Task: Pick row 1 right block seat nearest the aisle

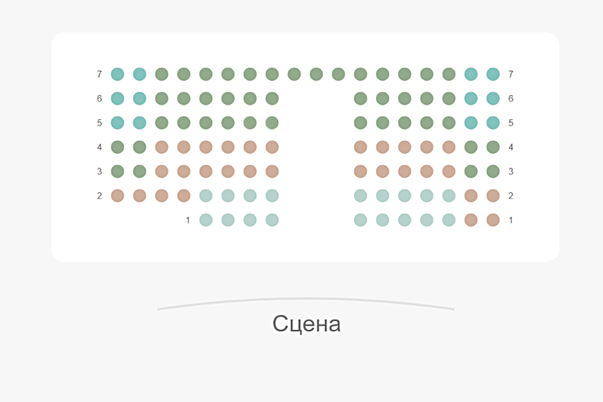Action: [x=361, y=220]
